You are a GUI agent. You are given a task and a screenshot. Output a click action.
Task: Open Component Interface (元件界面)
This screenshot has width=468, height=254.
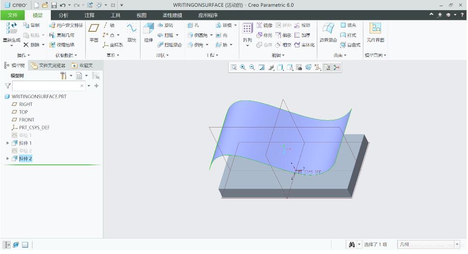tap(375, 32)
